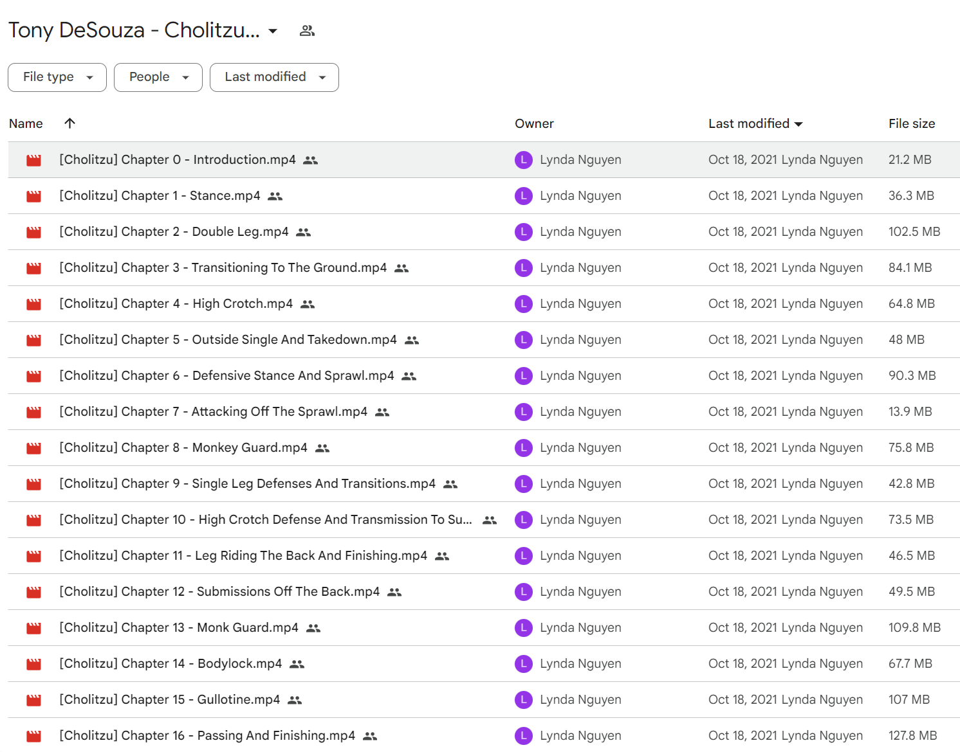This screenshot has width=960, height=752.
Task: Click the 127.8 MB file size cell
Action: pyautogui.click(x=913, y=735)
